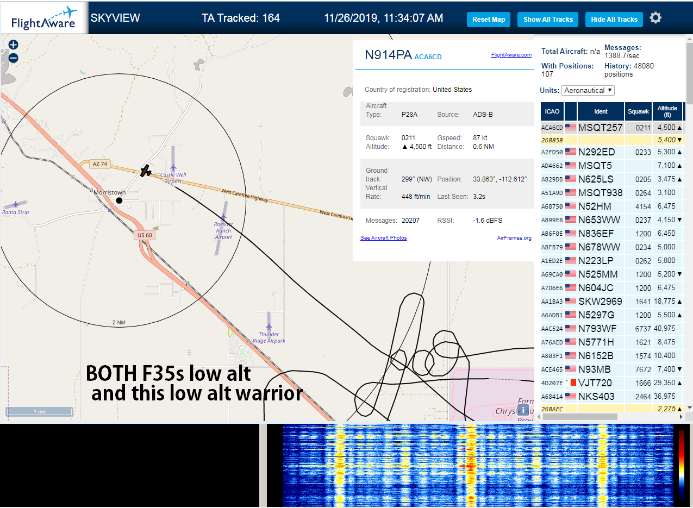Select N223LP aircraft row
693x508 pixels.
pyautogui.click(x=611, y=261)
